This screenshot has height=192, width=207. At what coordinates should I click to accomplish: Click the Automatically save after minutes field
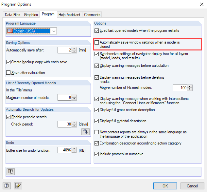point(65,50)
